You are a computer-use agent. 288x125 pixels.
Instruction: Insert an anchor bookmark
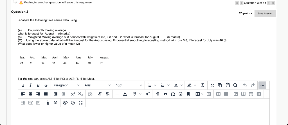tap(188, 94)
